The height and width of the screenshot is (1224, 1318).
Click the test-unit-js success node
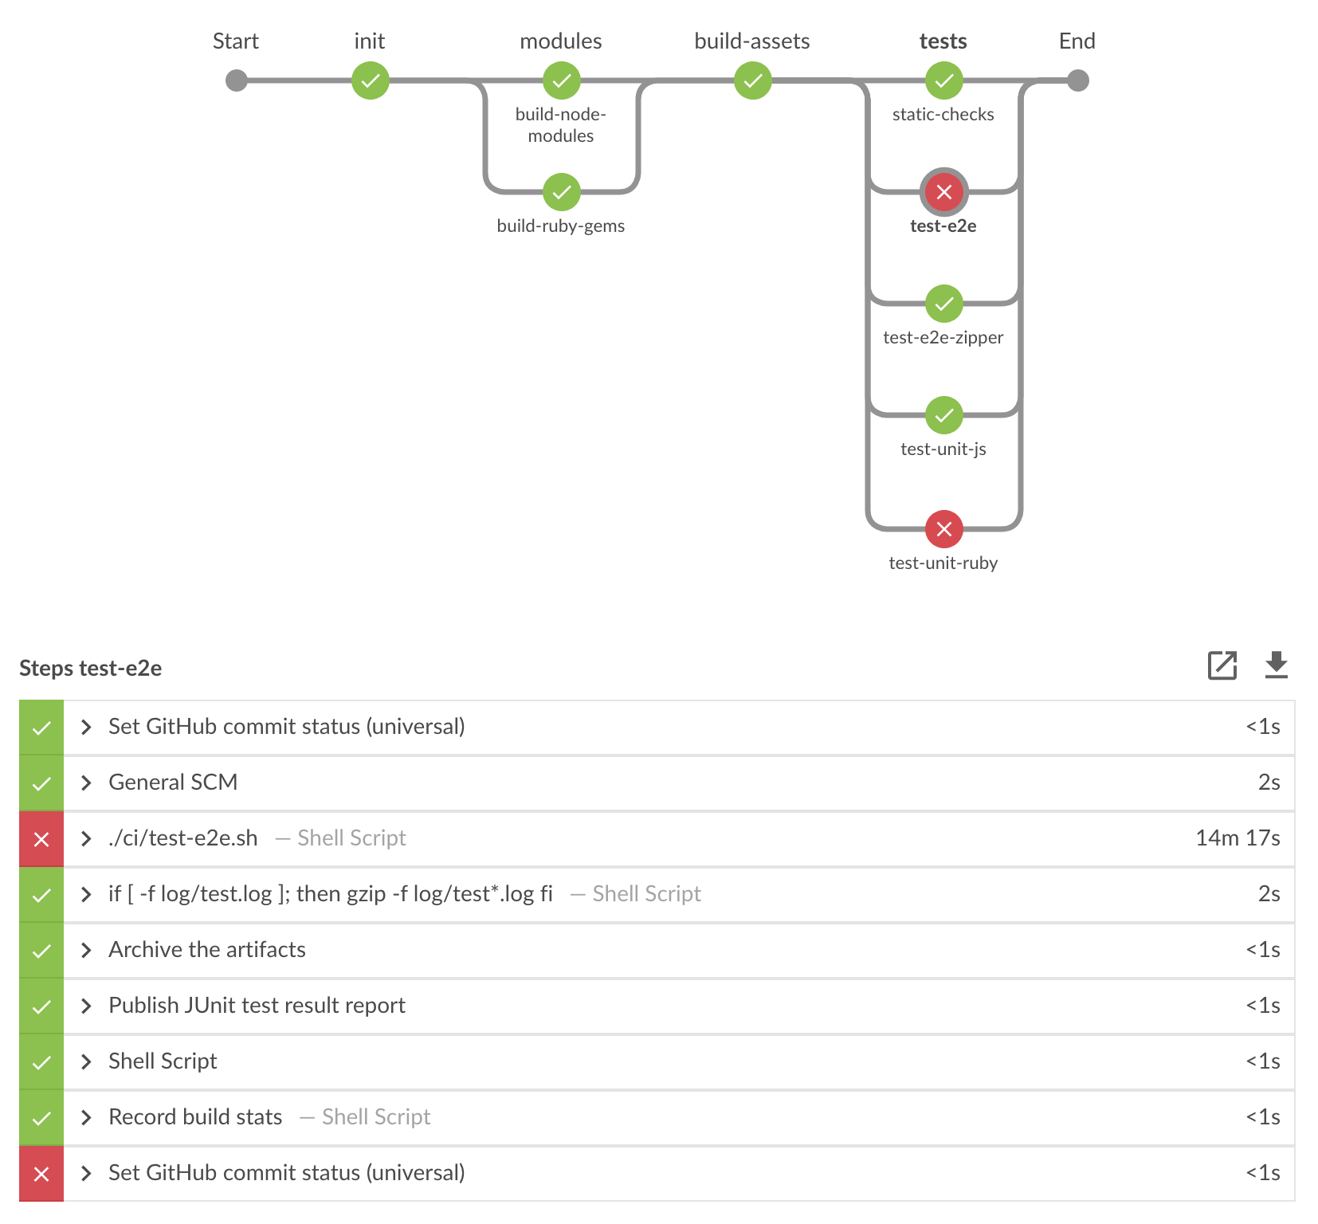click(943, 415)
